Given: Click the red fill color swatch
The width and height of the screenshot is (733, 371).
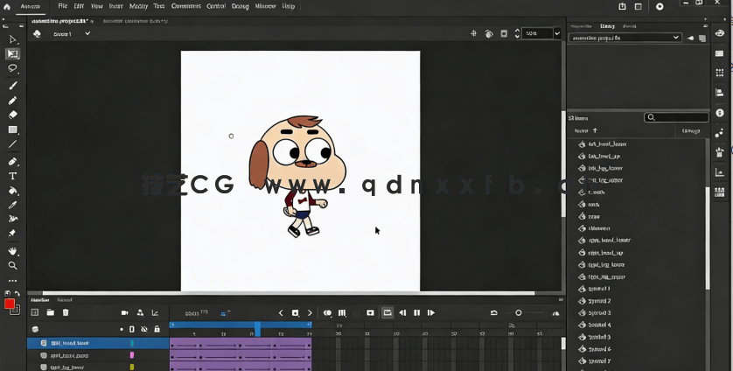Looking at the screenshot, I should click(9, 304).
